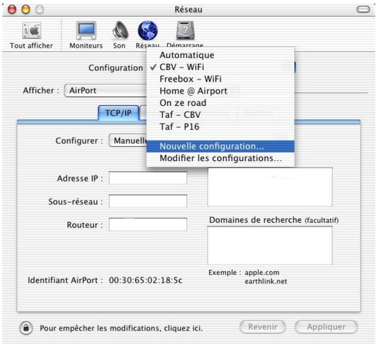Click the toolbar toggle pill button
Viewport: 376px width, 344px height.
(363, 9)
